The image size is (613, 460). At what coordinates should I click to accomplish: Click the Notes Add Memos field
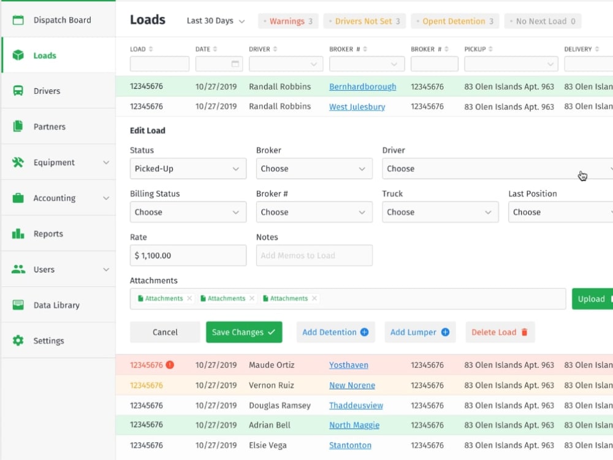[314, 255]
